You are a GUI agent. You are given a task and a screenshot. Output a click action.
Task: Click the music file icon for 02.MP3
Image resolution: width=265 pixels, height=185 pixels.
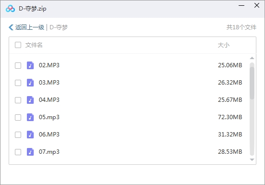(30, 65)
